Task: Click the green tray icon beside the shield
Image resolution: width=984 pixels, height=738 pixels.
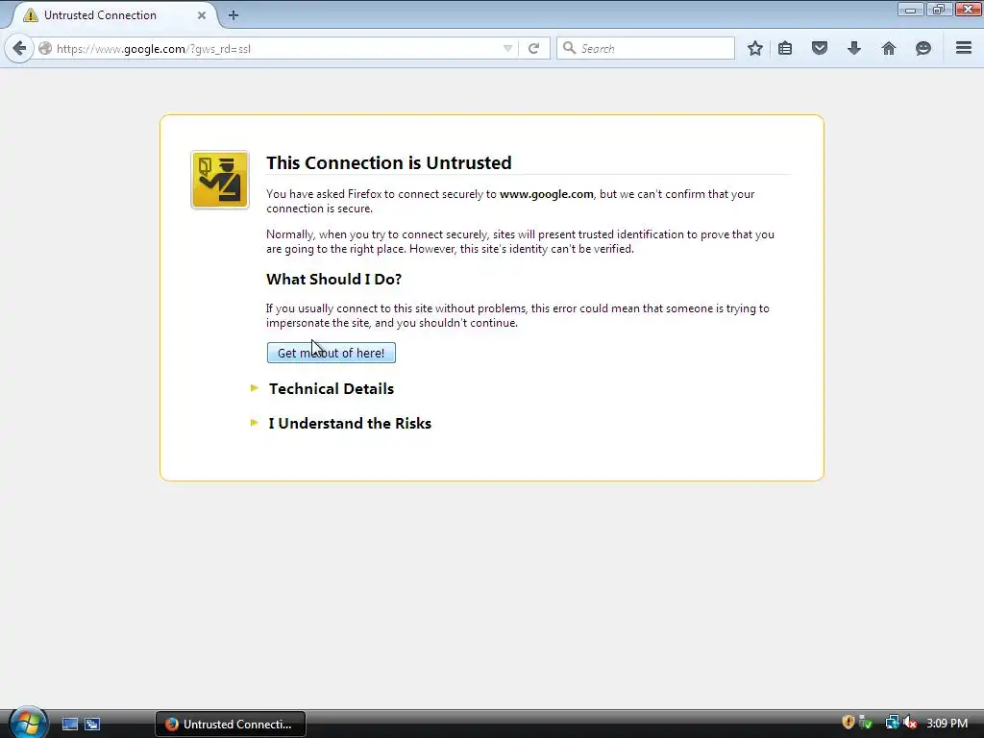Action: pyautogui.click(x=866, y=723)
